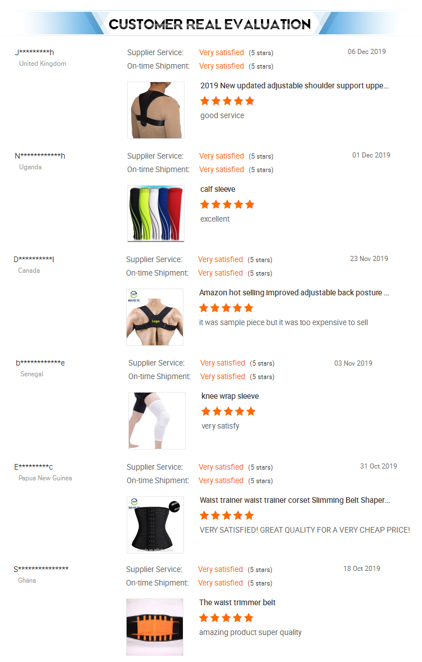Image resolution: width=422 pixels, height=662 pixels.
Task: Click 'Waist trainer waist trainer corset' title
Action: pos(295,501)
